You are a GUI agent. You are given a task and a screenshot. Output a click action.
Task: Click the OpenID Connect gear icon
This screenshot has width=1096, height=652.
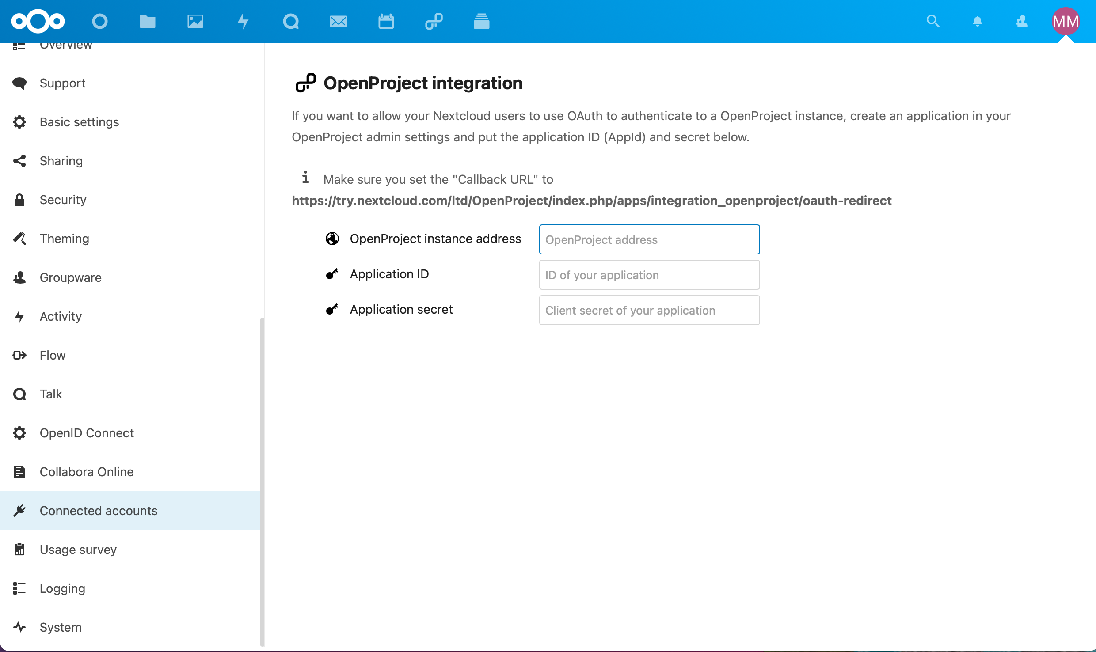pyautogui.click(x=19, y=433)
